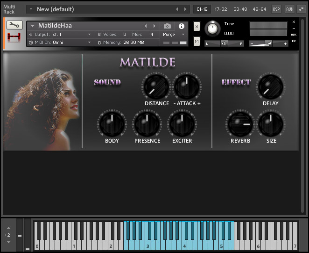Open the instrument info icon
The image size is (309, 253).
182,26
